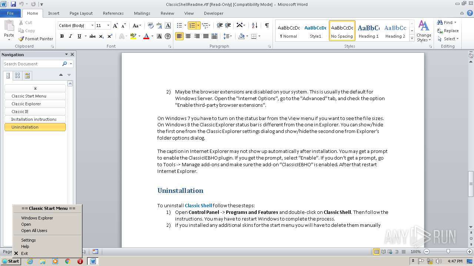Switch to the Page Layout tab
474x266 pixels.
81,13
